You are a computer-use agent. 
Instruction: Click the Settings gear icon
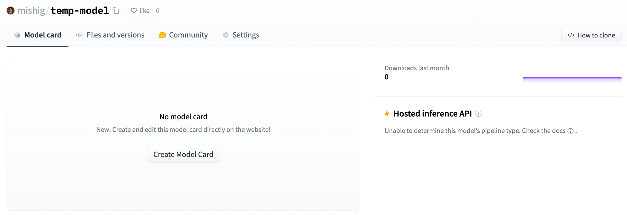pyautogui.click(x=226, y=35)
